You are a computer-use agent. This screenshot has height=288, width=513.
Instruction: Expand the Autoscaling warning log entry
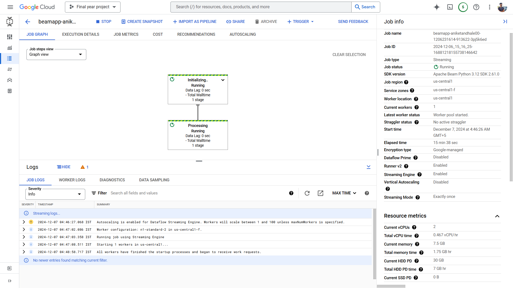click(x=24, y=222)
